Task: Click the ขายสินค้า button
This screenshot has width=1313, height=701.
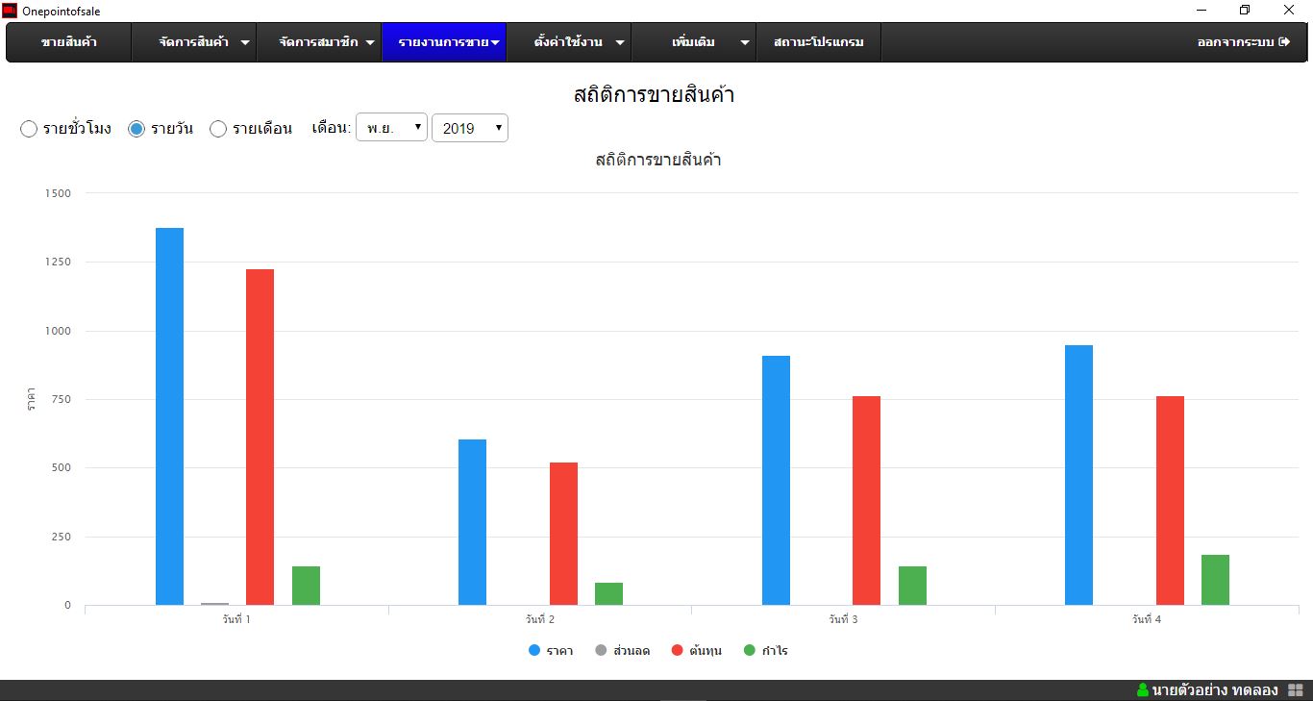Action: pyautogui.click(x=68, y=42)
